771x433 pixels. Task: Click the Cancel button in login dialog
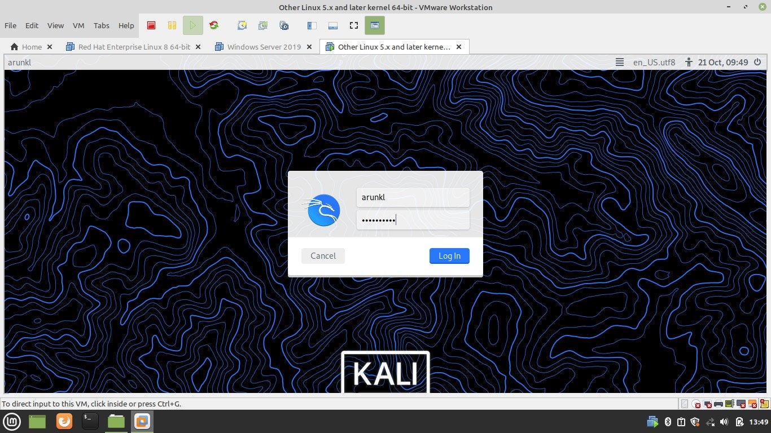point(323,255)
